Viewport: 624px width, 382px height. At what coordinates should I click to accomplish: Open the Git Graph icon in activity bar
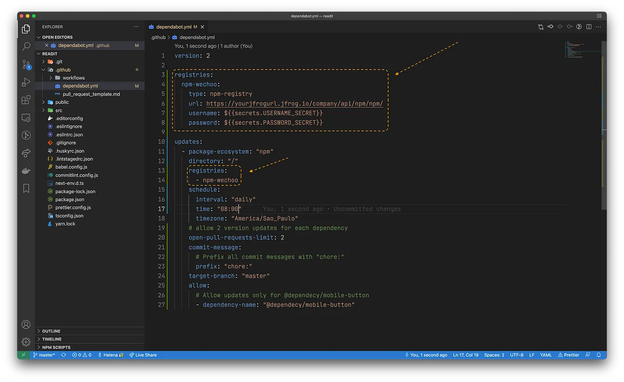pos(26,135)
